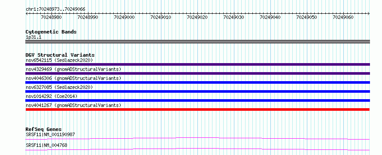Select the Cytogenetic Bands track title
Screen dimensions: 382x155
51,32
